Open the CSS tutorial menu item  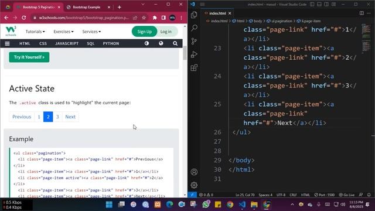click(x=43, y=43)
